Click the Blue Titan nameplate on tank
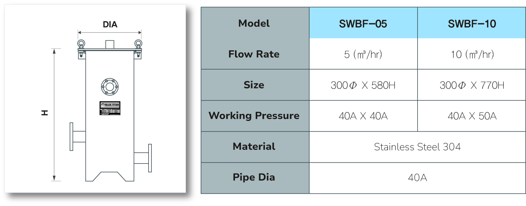This screenshot has width=526, height=206. [x=110, y=108]
